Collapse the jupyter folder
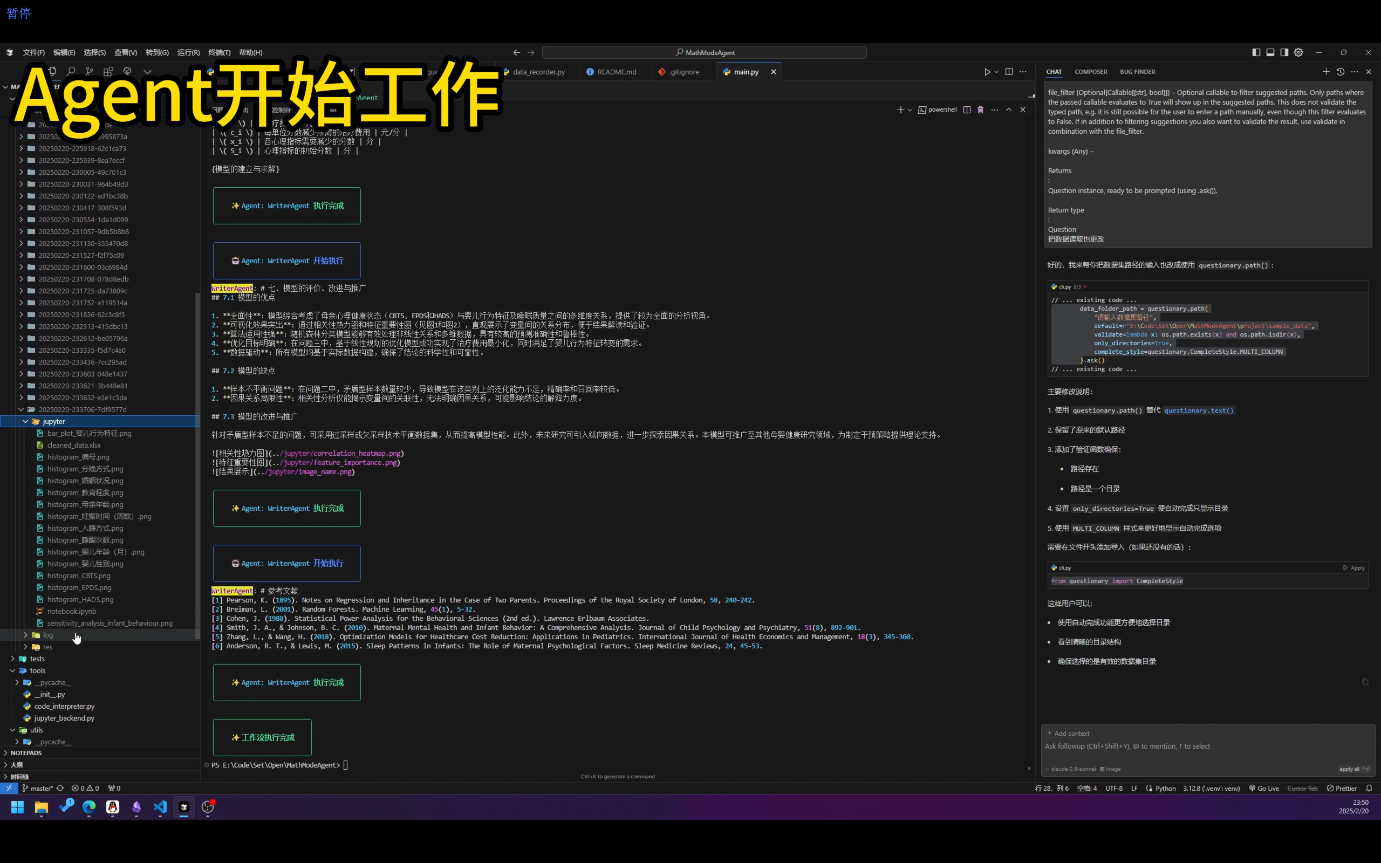 [53, 421]
